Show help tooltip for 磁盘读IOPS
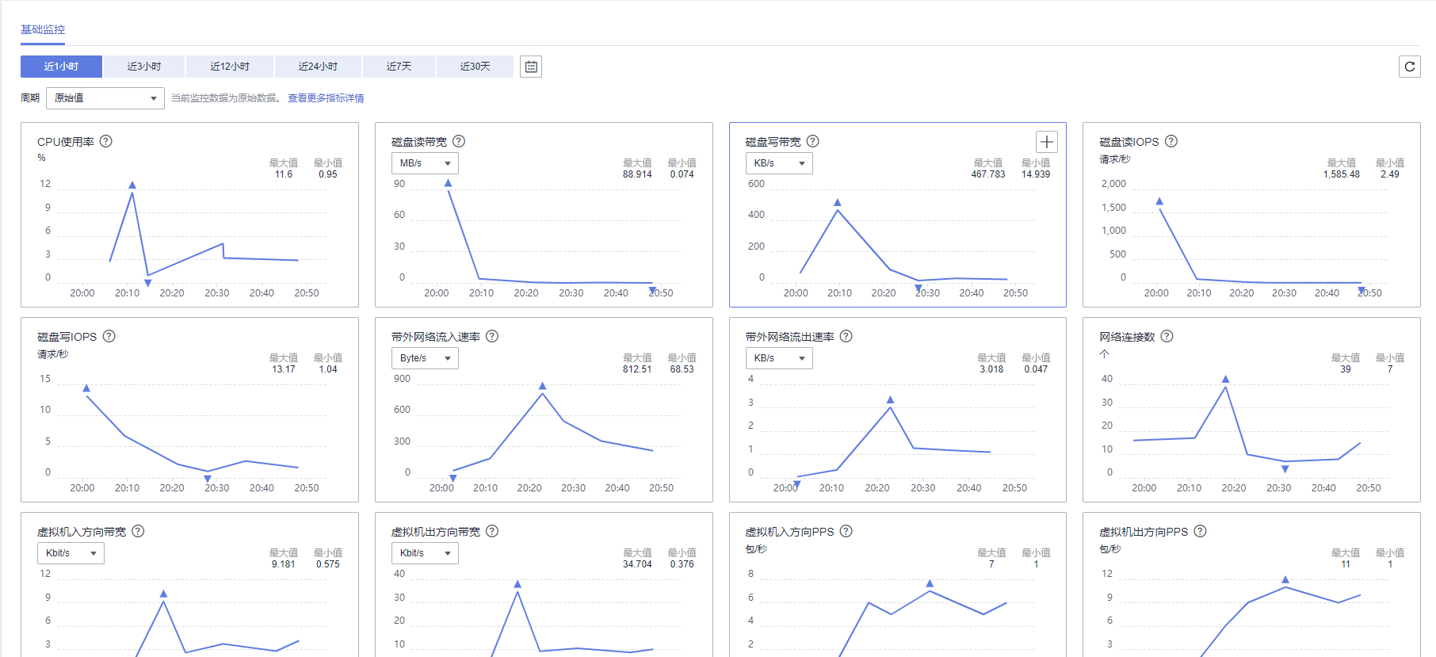 click(1171, 141)
